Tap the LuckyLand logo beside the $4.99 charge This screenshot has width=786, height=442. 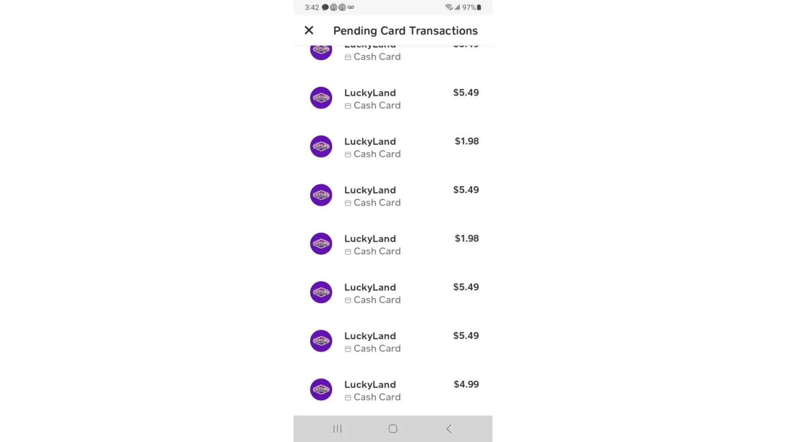point(321,389)
